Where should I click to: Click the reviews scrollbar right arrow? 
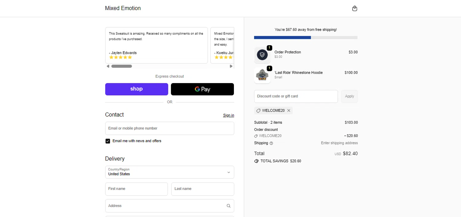[x=231, y=66]
